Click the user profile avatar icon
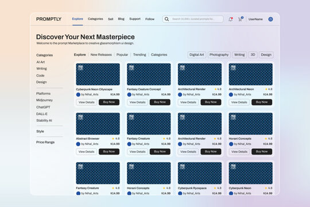 click(x=270, y=19)
